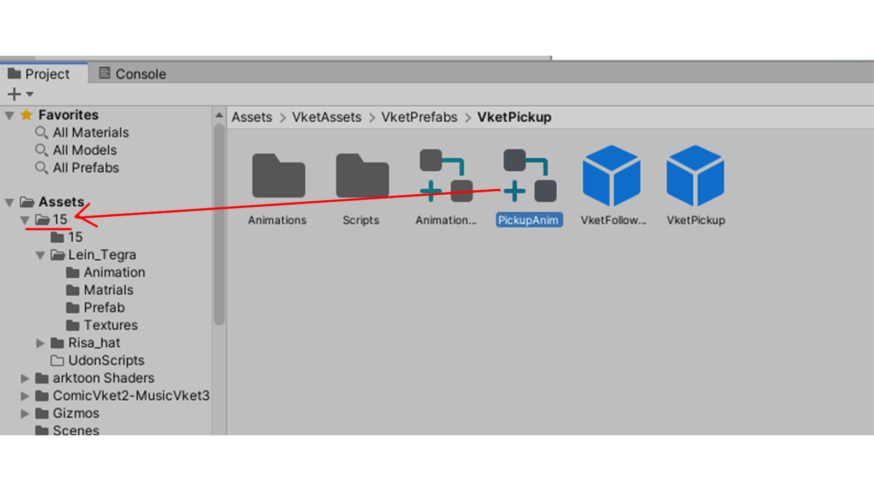Open the Scripts folder icon
Screen dimensions: 874x491
click(362, 176)
